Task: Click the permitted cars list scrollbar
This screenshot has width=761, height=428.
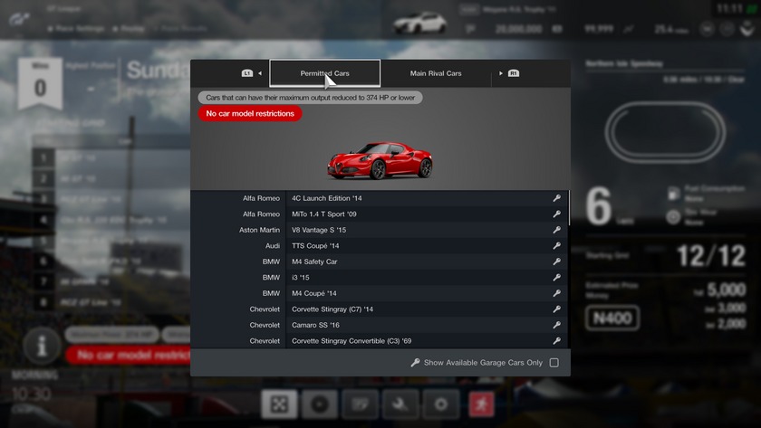Action: coord(569,210)
